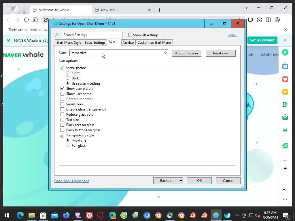Open the Naver Mail envelope sidebar icon

[285, 117]
